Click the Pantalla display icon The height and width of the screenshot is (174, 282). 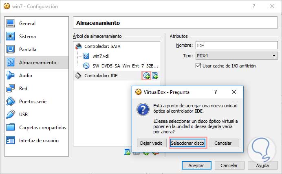tap(11, 49)
